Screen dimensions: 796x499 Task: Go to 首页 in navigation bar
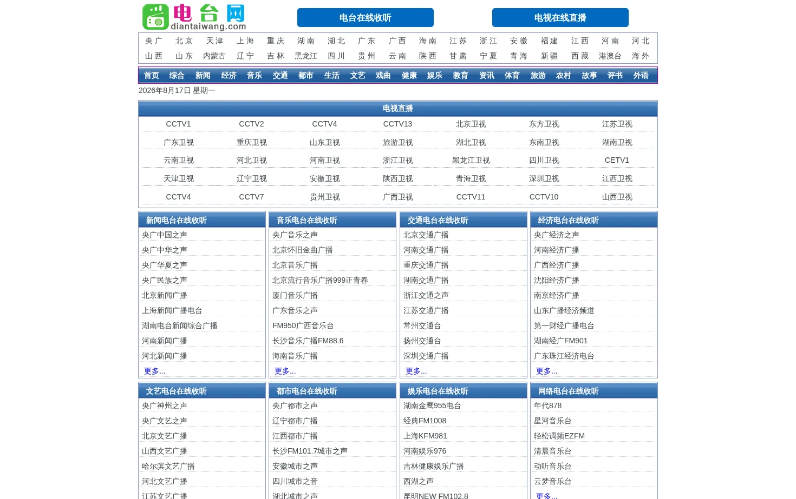[152, 75]
